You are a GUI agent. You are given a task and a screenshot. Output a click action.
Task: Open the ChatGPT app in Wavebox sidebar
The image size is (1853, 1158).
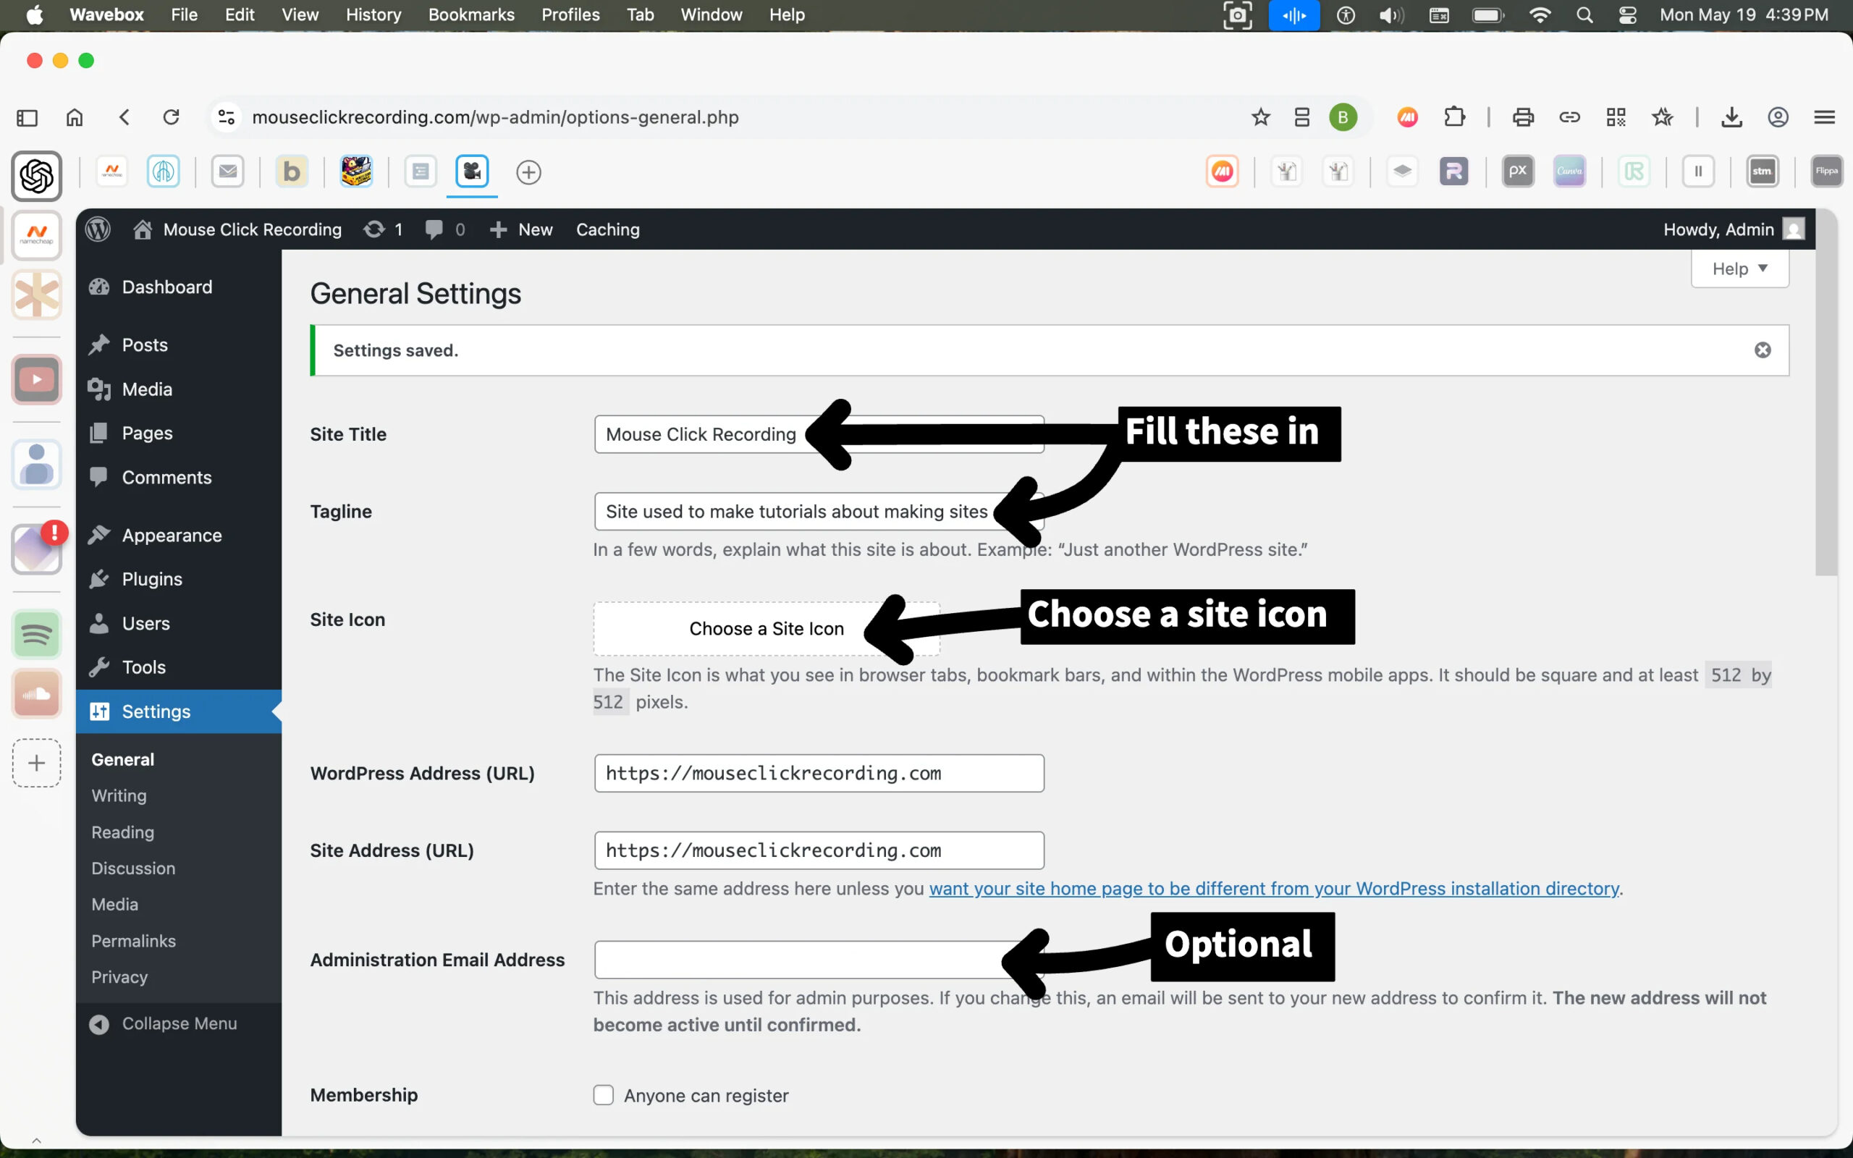pos(36,177)
